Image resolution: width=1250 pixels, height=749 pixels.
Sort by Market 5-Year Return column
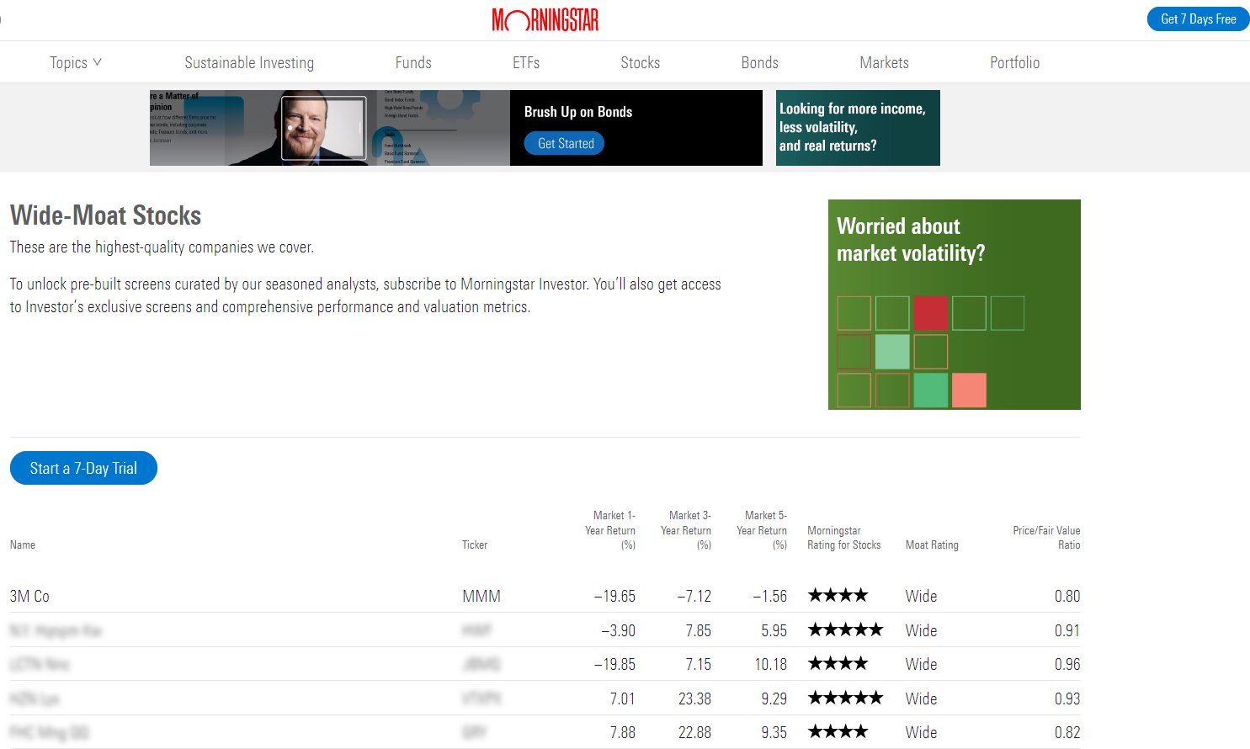pyautogui.click(x=762, y=530)
